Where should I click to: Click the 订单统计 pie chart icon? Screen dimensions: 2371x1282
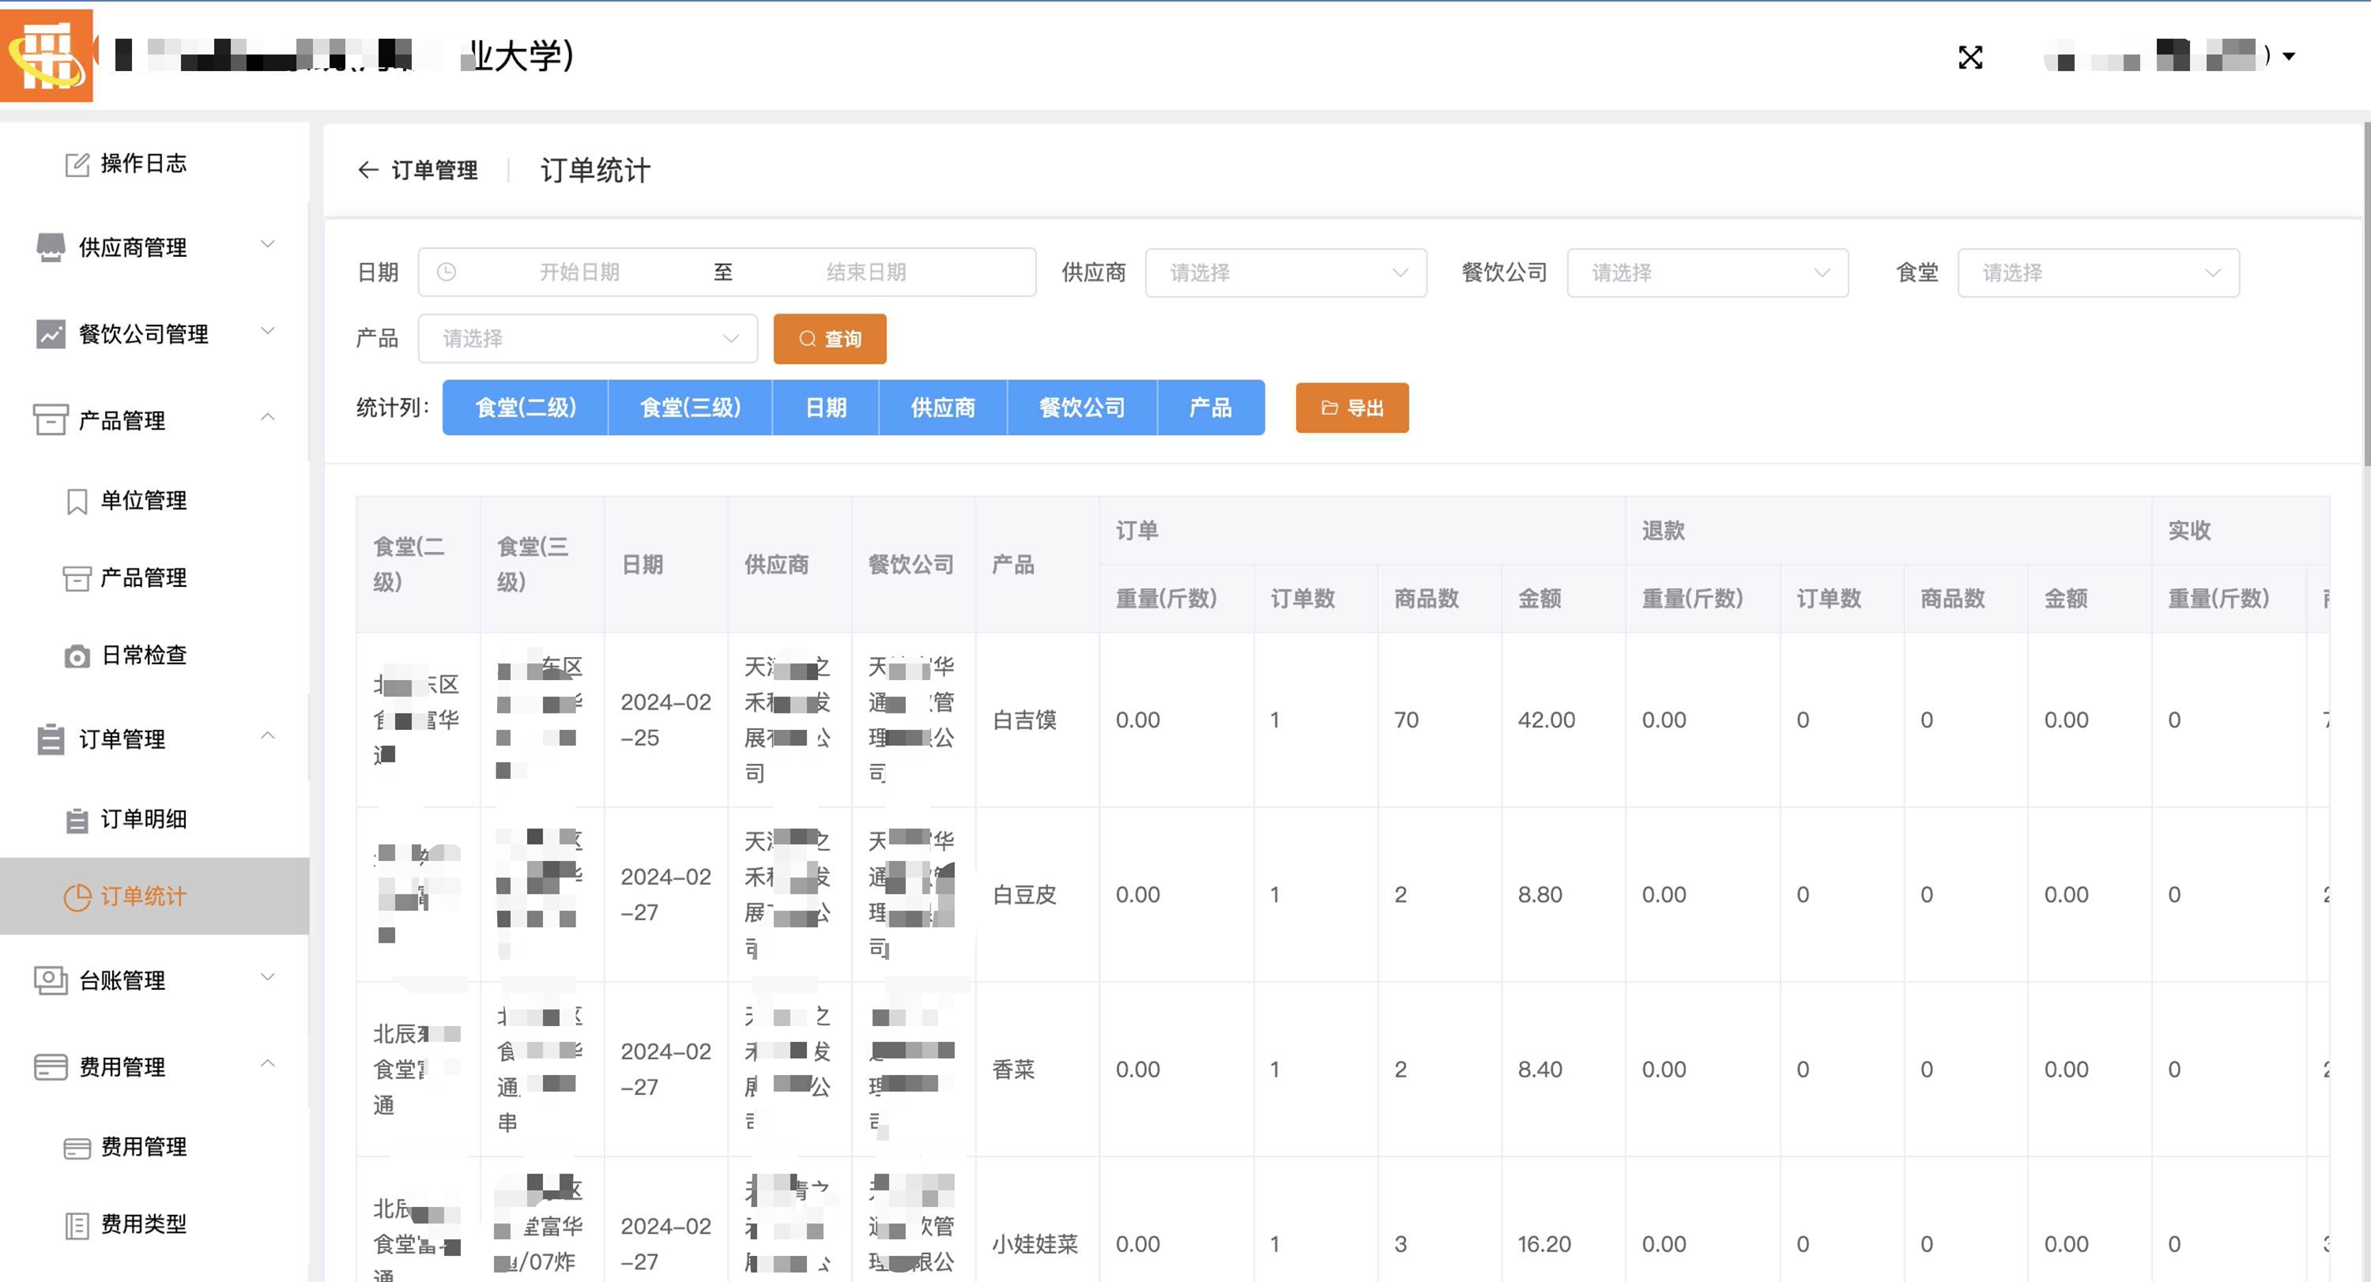tap(77, 897)
